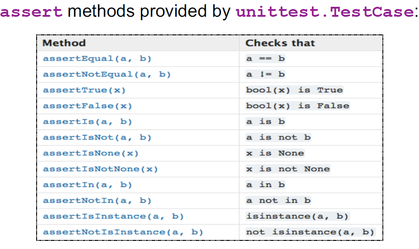Screen dimensions: 419x249
Task: Click the unittest.TestCase heading text
Action: tap(325, 12)
